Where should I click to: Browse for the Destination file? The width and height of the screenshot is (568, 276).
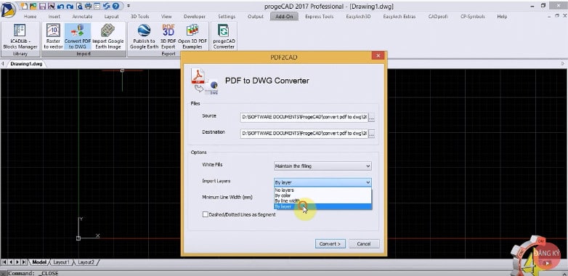tap(371, 134)
